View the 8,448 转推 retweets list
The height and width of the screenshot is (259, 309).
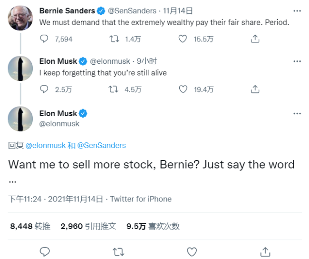30,227
